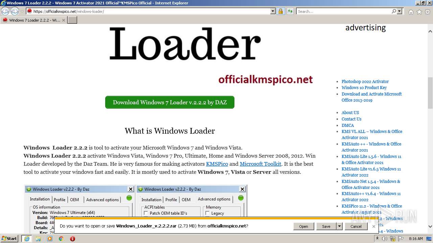Open Windows 10 Product Key link
This screenshot has width=433, height=243.
(364, 87)
